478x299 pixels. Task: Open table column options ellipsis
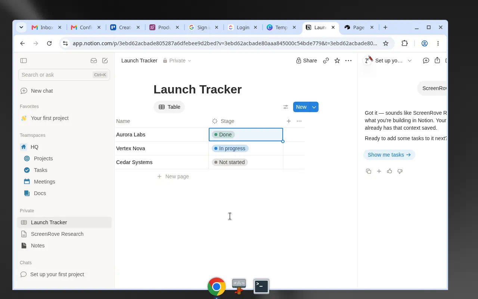click(x=299, y=121)
